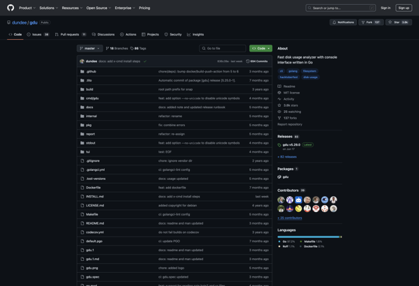Focus the Search or jump to field
The width and height of the screenshot is (419, 286).
(341, 8)
